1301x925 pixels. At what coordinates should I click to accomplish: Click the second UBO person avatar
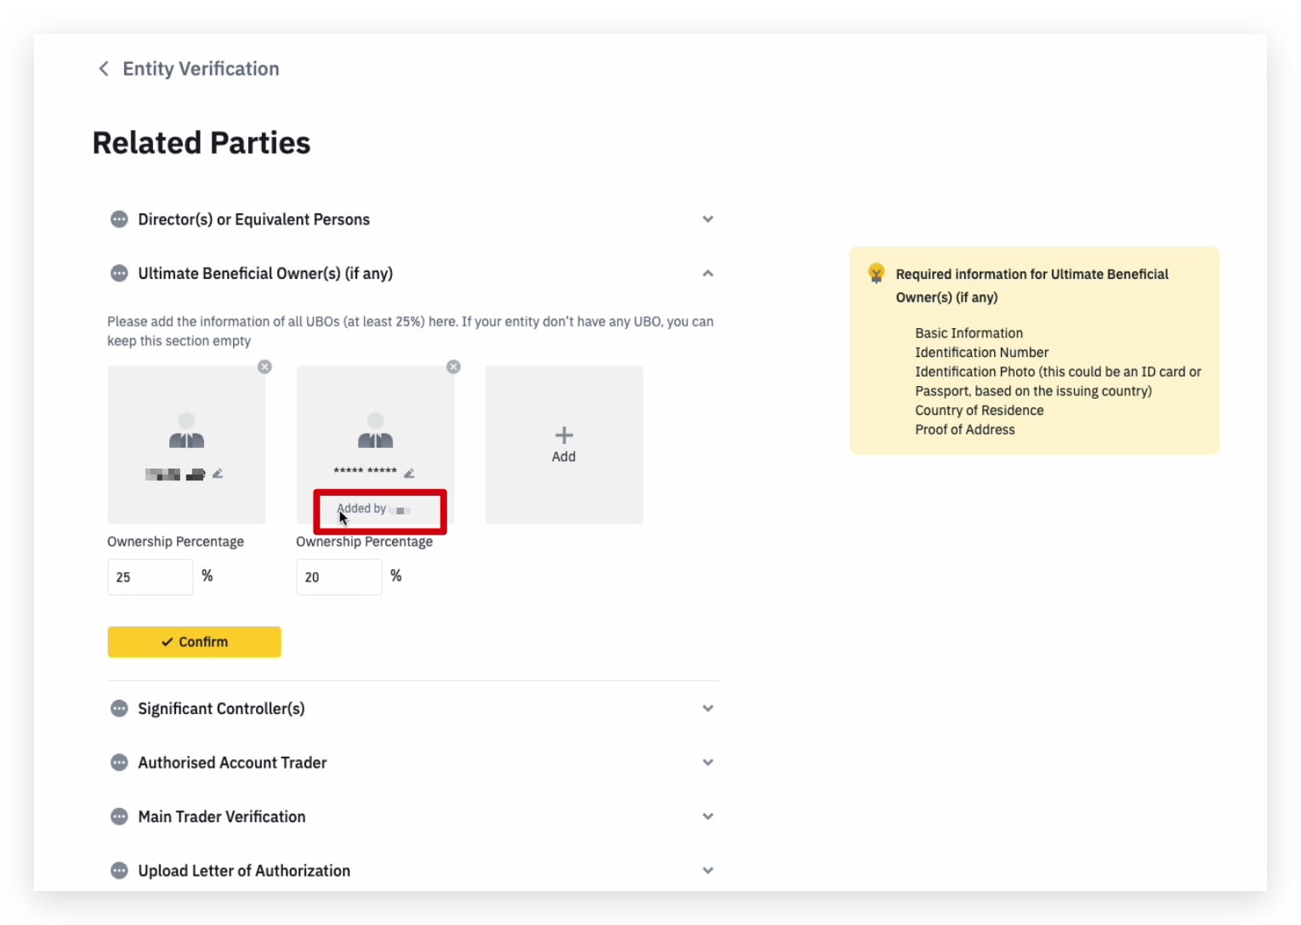point(375,431)
